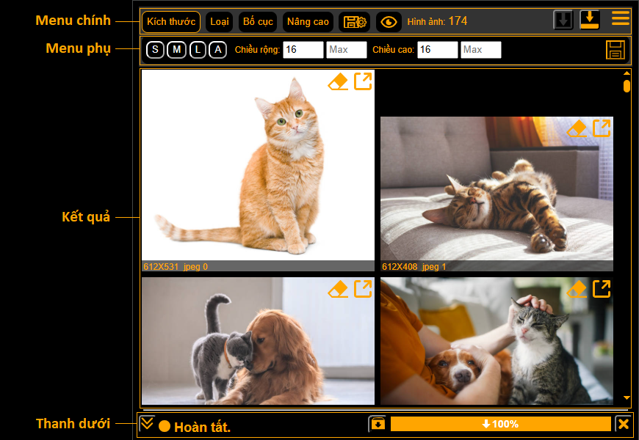Viewport: 639px width, 440px height.
Task: Open the sleeping Bengal cat in new tab
Action: tap(602, 128)
